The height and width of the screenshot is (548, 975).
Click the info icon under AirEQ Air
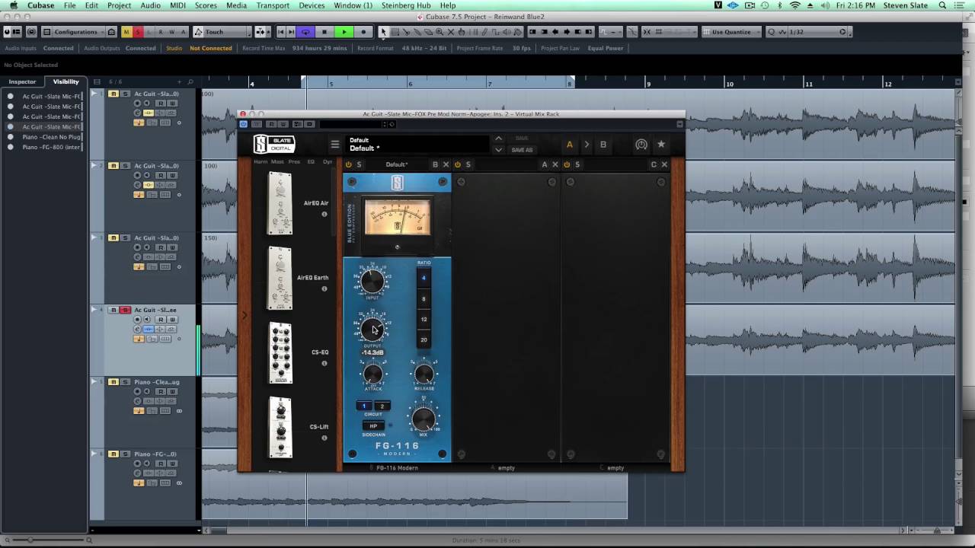point(324,214)
